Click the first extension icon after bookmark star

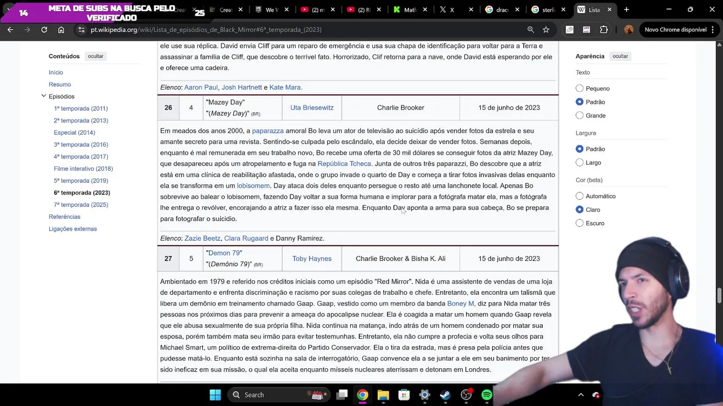(x=569, y=29)
